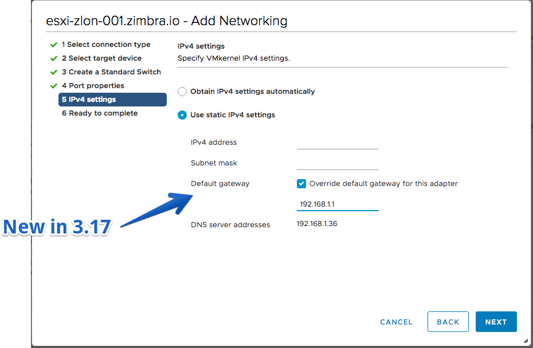
Task: Focus the IPv4 address input field
Action: point(338,143)
